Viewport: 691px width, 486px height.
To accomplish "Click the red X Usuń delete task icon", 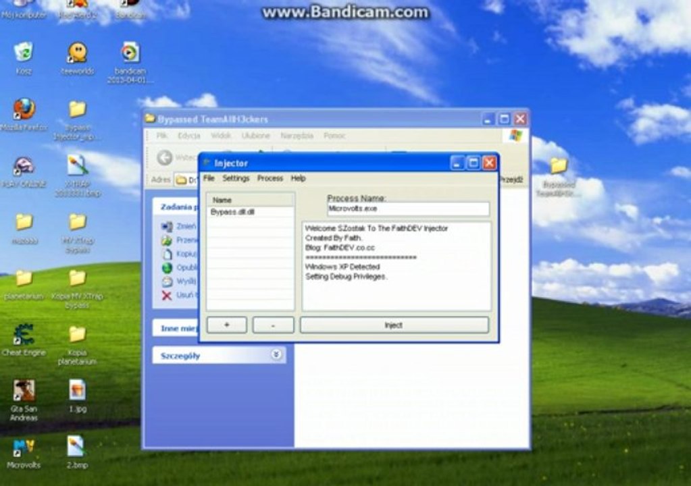I will (167, 296).
